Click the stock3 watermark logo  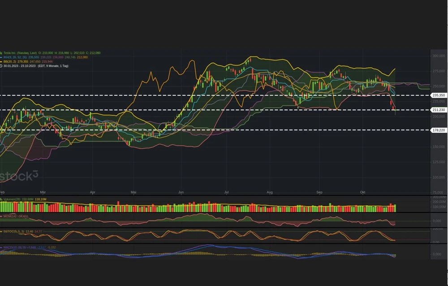click(x=19, y=176)
